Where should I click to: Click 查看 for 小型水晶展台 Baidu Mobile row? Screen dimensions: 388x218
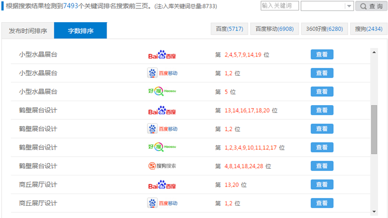tap(322, 73)
